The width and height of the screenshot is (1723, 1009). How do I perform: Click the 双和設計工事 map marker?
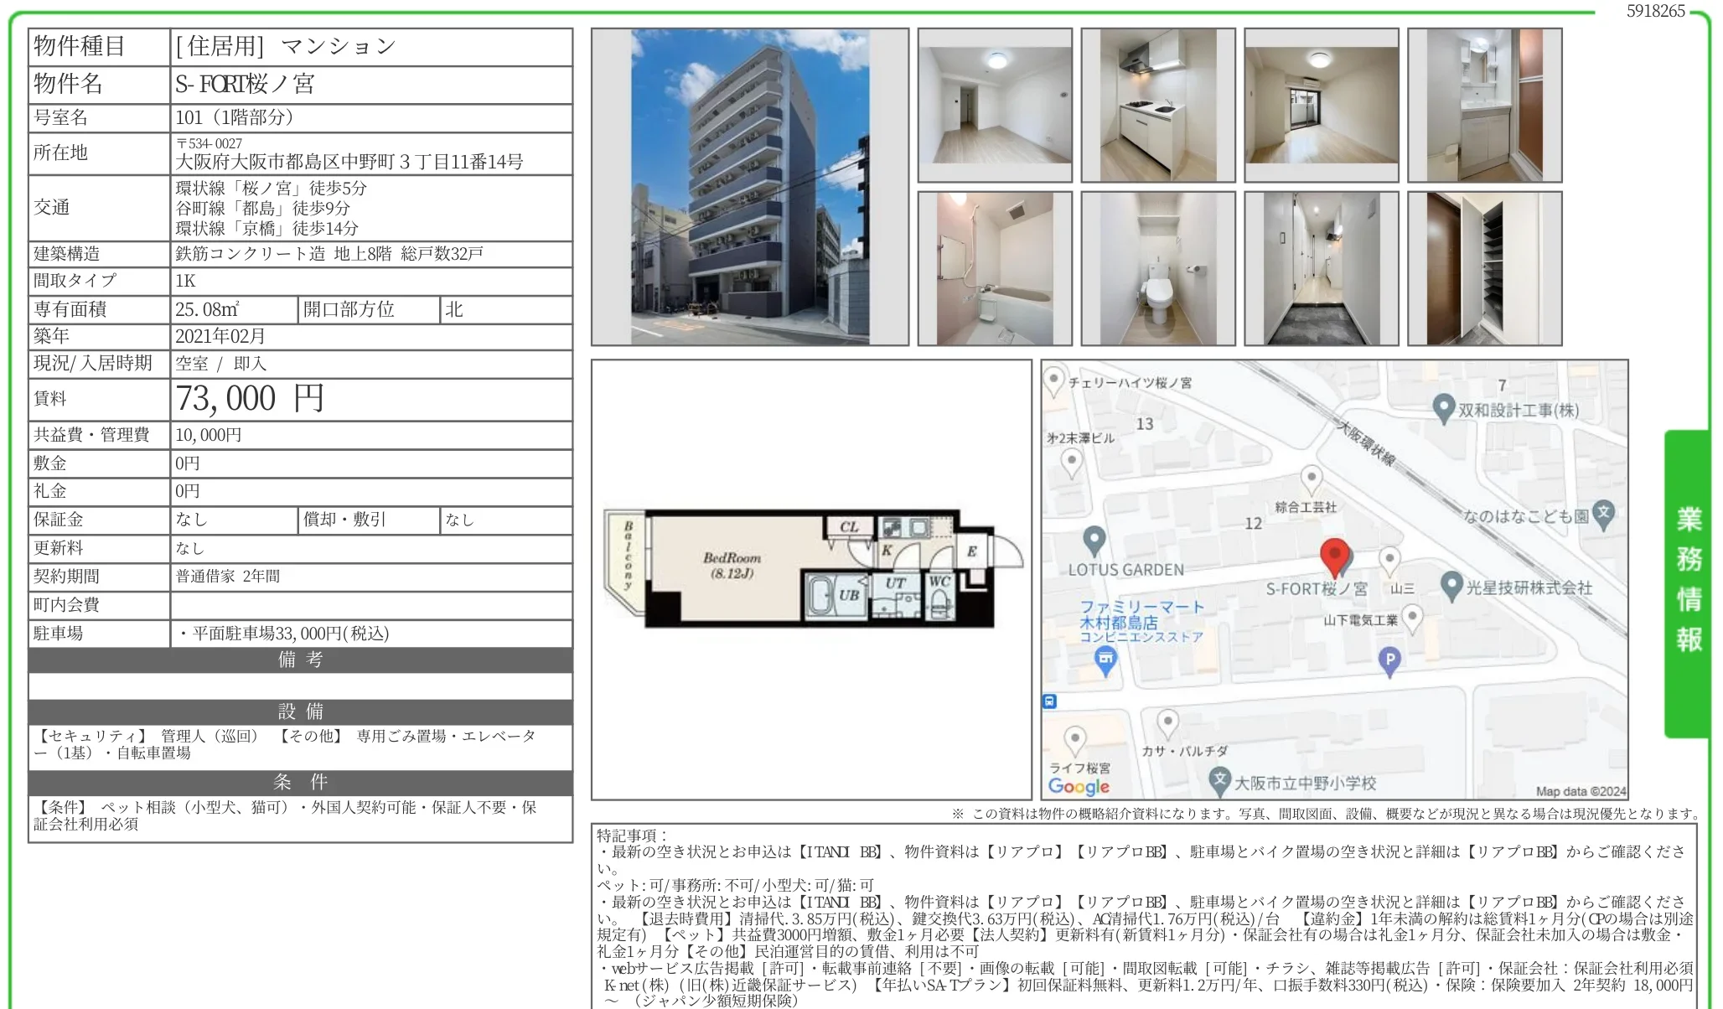tap(1442, 408)
